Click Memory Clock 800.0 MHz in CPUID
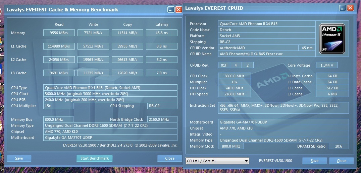The height and width of the screenshot is (173, 361). click(x=231, y=146)
